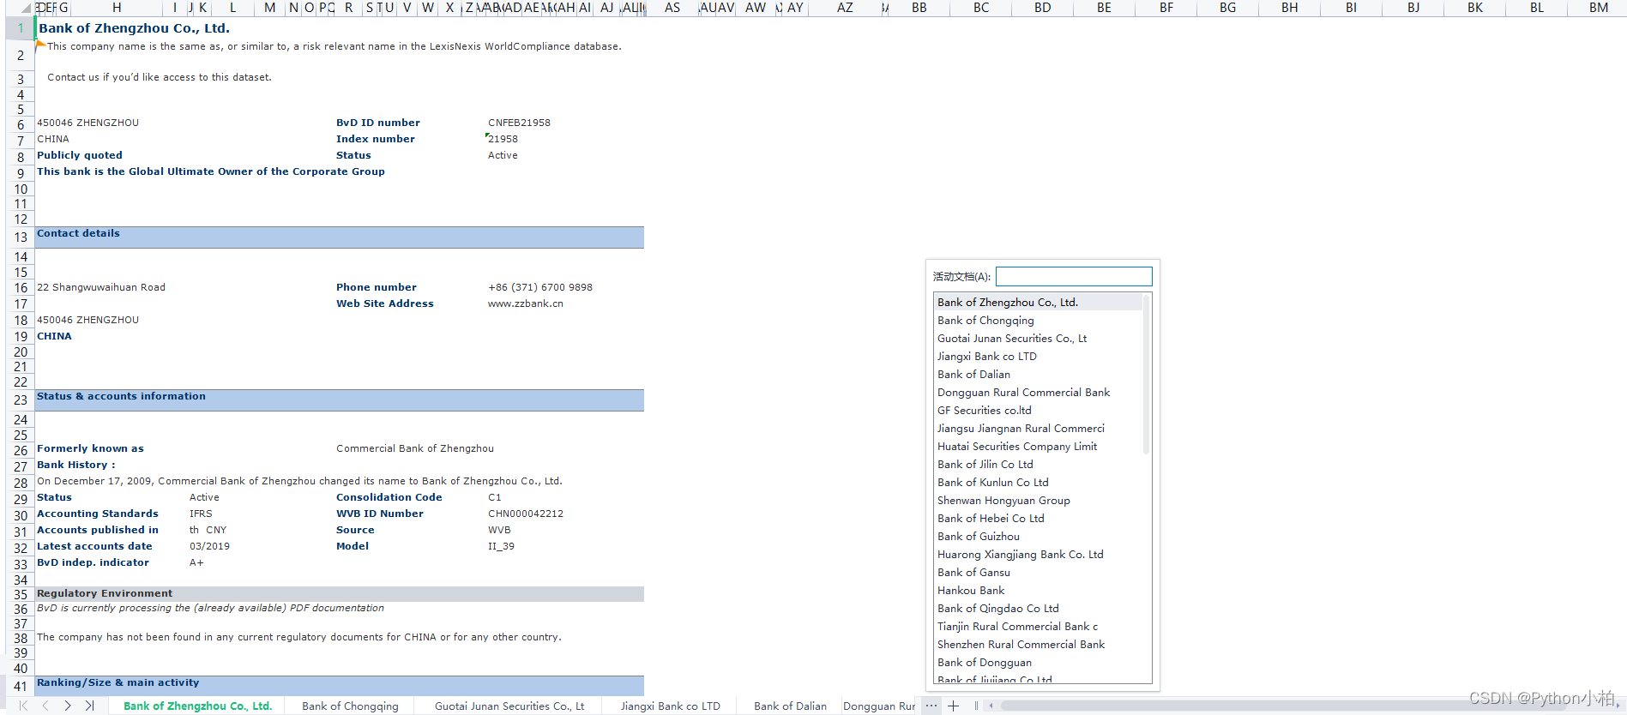This screenshot has width=1627, height=715.
Task: Click the Regulatory Environment header row
Action: click(x=340, y=593)
